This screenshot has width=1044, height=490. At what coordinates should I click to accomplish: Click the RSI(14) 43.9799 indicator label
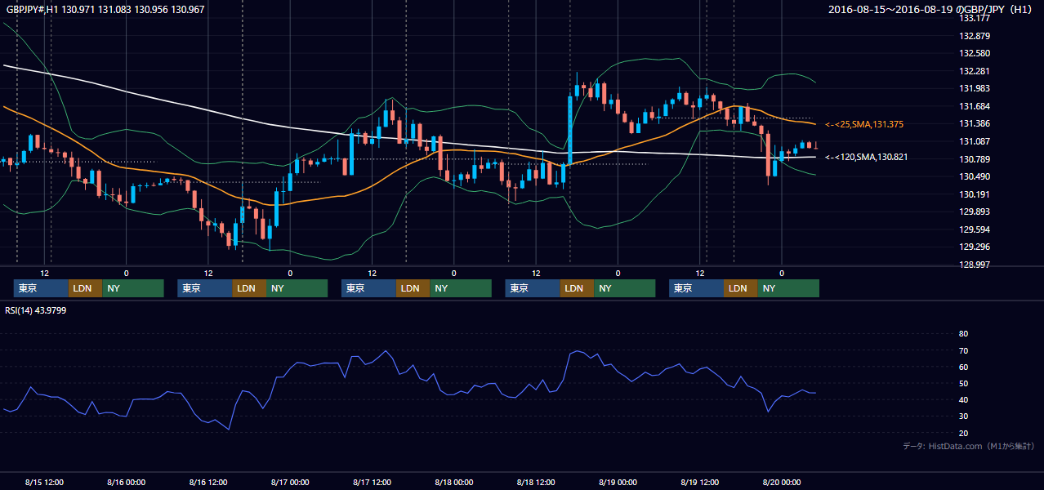35,310
